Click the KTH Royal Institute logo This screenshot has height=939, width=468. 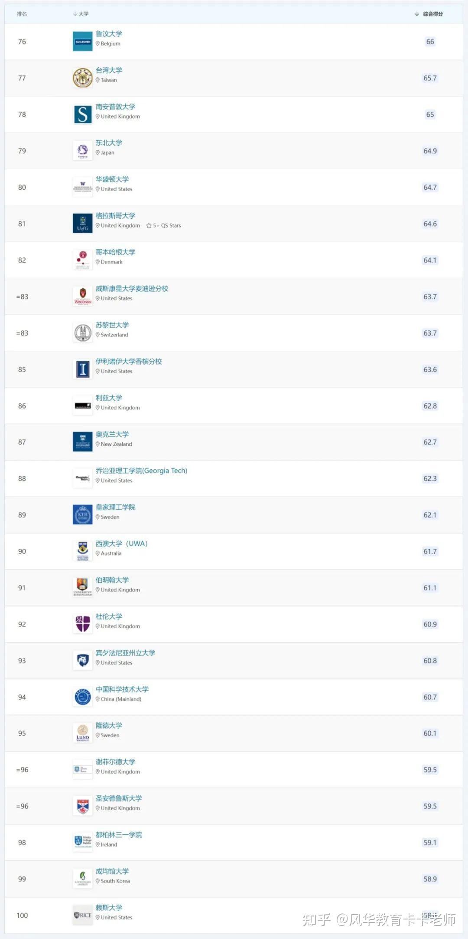(82, 515)
